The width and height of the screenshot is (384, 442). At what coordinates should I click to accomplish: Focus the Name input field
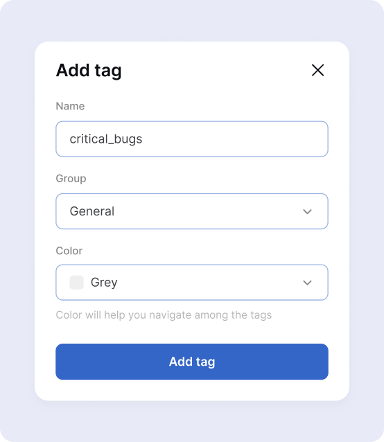click(192, 139)
